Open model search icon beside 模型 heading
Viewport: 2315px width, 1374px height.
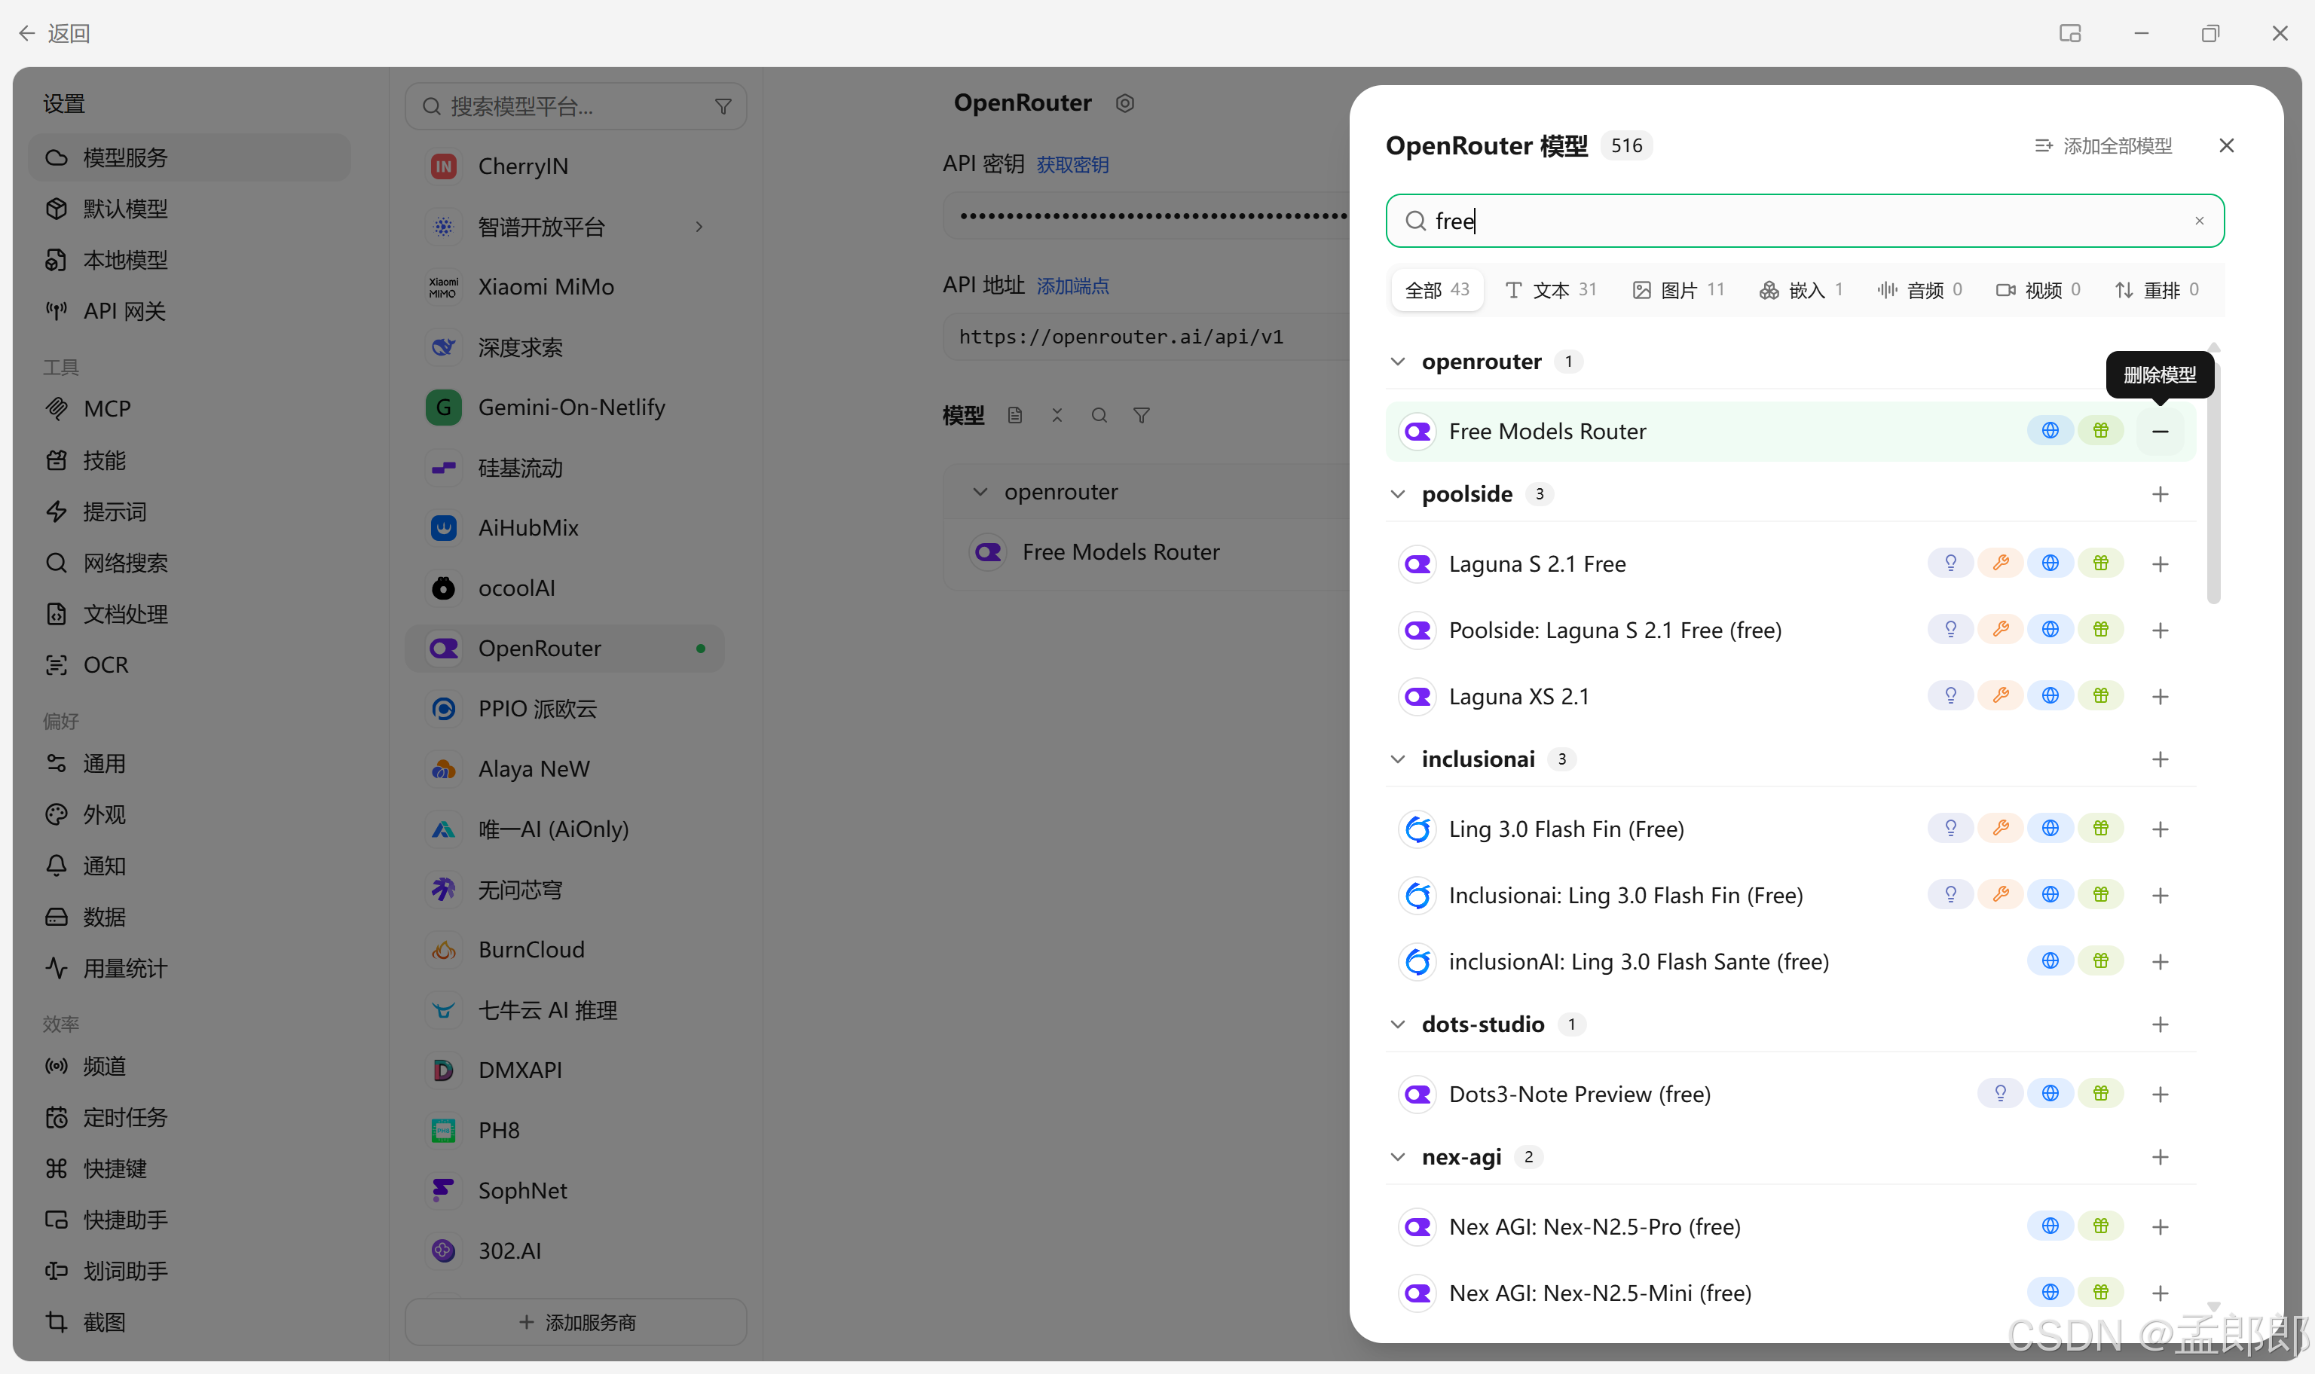(1099, 416)
